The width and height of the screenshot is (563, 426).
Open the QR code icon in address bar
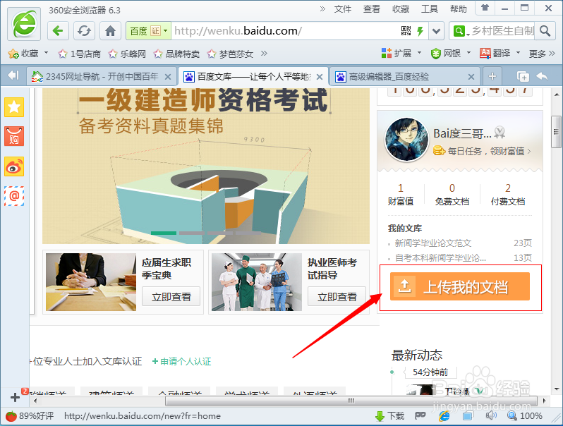point(406,31)
